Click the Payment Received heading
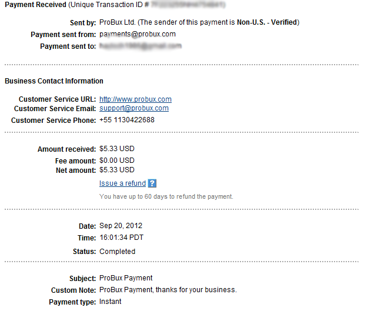371x311 pixels. (35, 5)
